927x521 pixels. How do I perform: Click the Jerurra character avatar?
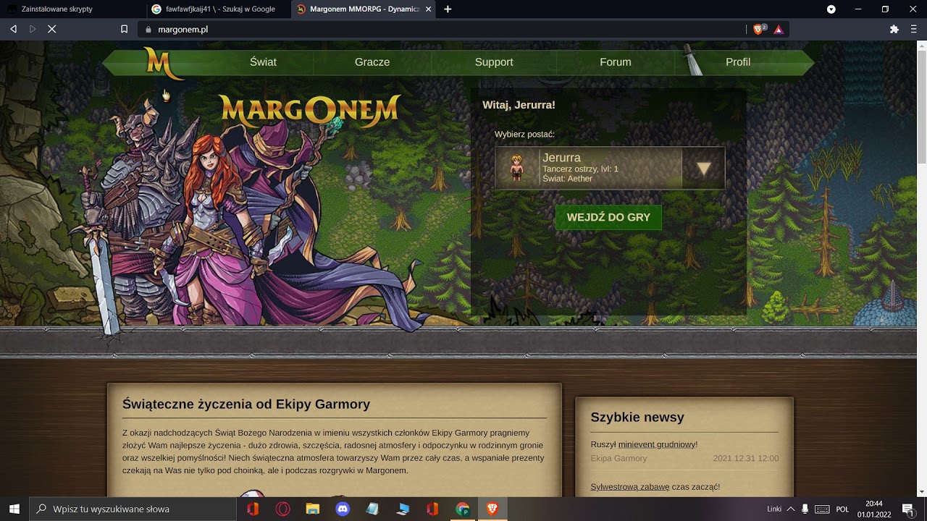[517, 169]
